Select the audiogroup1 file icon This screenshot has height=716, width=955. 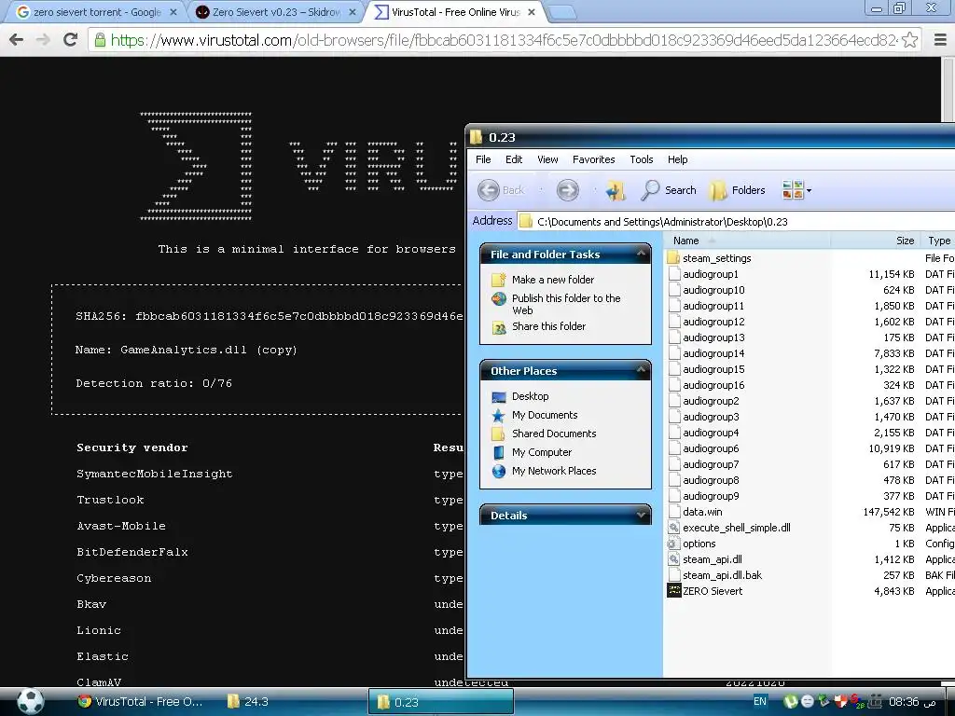pos(673,274)
